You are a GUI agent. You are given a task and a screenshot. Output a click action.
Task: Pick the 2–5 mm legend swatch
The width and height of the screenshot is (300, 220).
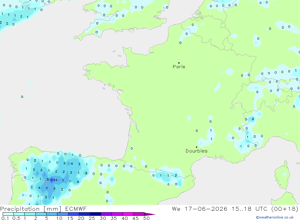point(41,214)
